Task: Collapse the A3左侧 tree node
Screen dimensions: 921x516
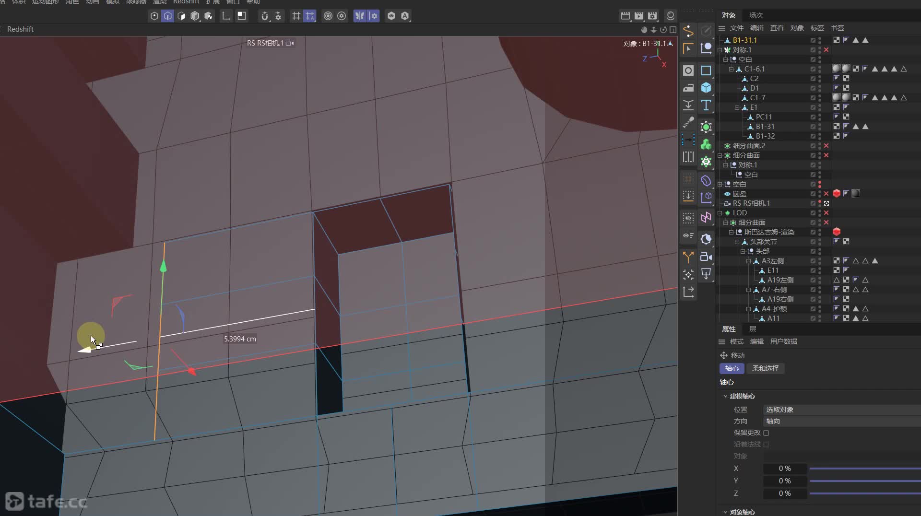Action: point(748,261)
